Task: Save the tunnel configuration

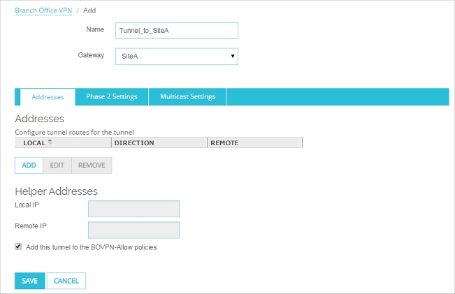Action: click(x=29, y=281)
